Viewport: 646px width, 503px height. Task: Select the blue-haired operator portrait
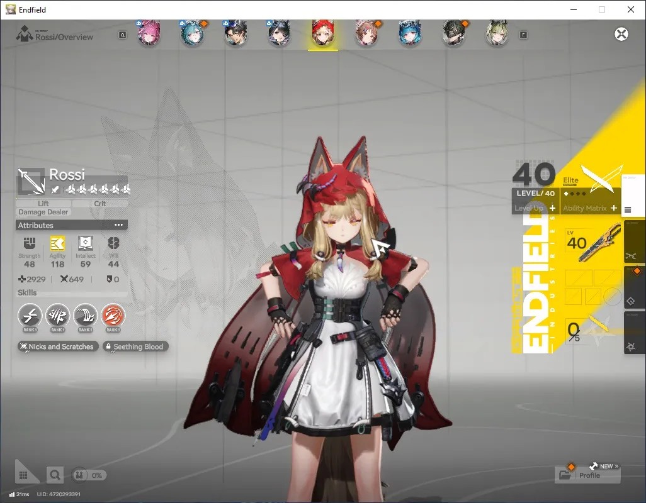[410, 33]
